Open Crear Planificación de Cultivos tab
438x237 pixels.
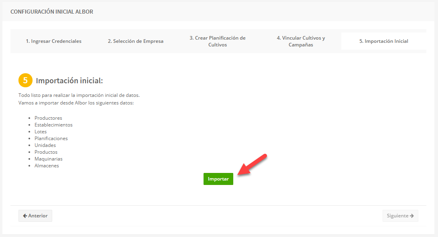(x=218, y=41)
